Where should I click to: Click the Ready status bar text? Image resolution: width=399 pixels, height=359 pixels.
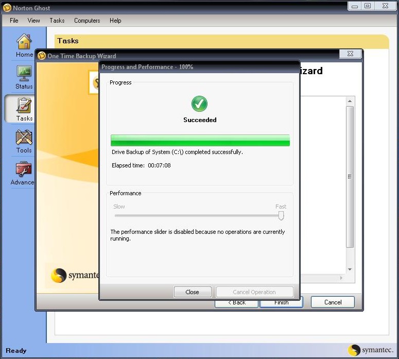coord(16,351)
